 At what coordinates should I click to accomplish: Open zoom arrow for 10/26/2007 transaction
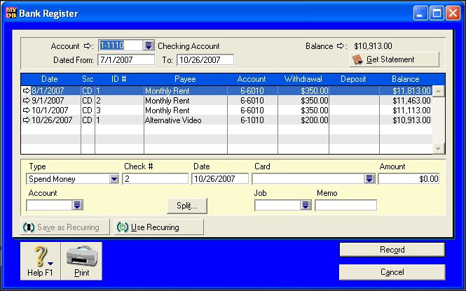[x=27, y=120]
